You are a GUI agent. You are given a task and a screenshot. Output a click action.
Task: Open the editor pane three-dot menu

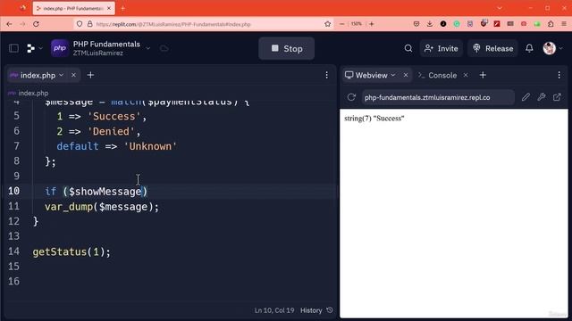coord(326,75)
